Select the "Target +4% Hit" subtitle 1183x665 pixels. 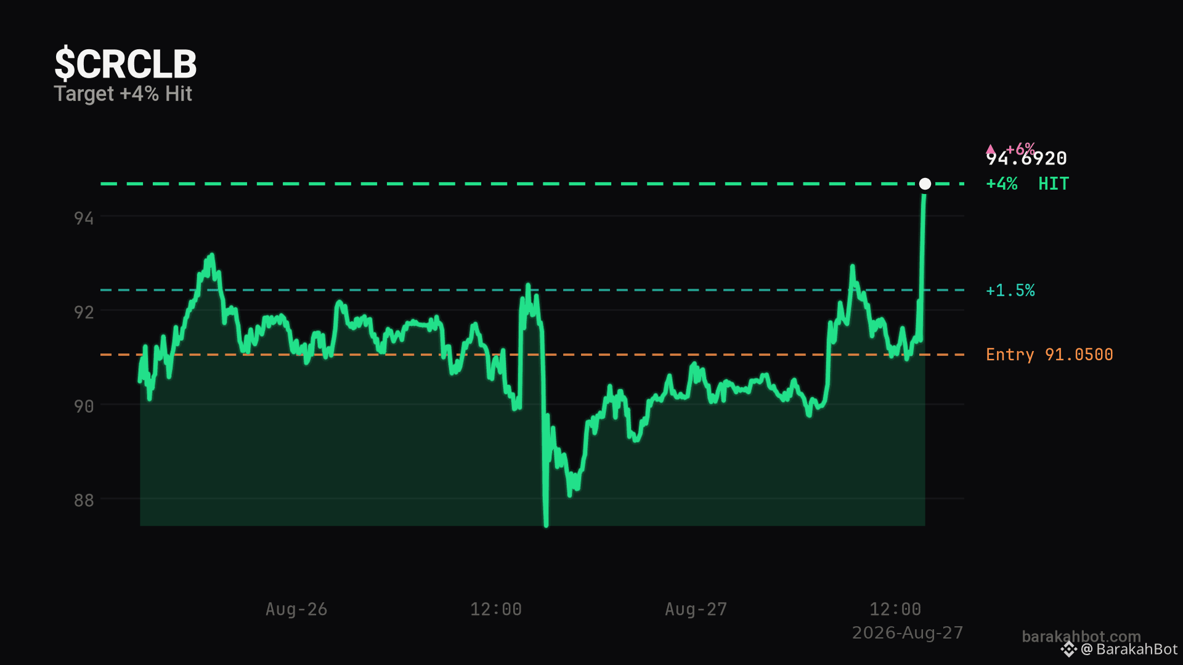pos(123,94)
